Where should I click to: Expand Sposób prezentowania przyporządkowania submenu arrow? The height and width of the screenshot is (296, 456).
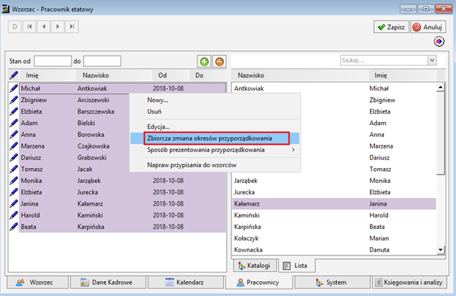(293, 150)
